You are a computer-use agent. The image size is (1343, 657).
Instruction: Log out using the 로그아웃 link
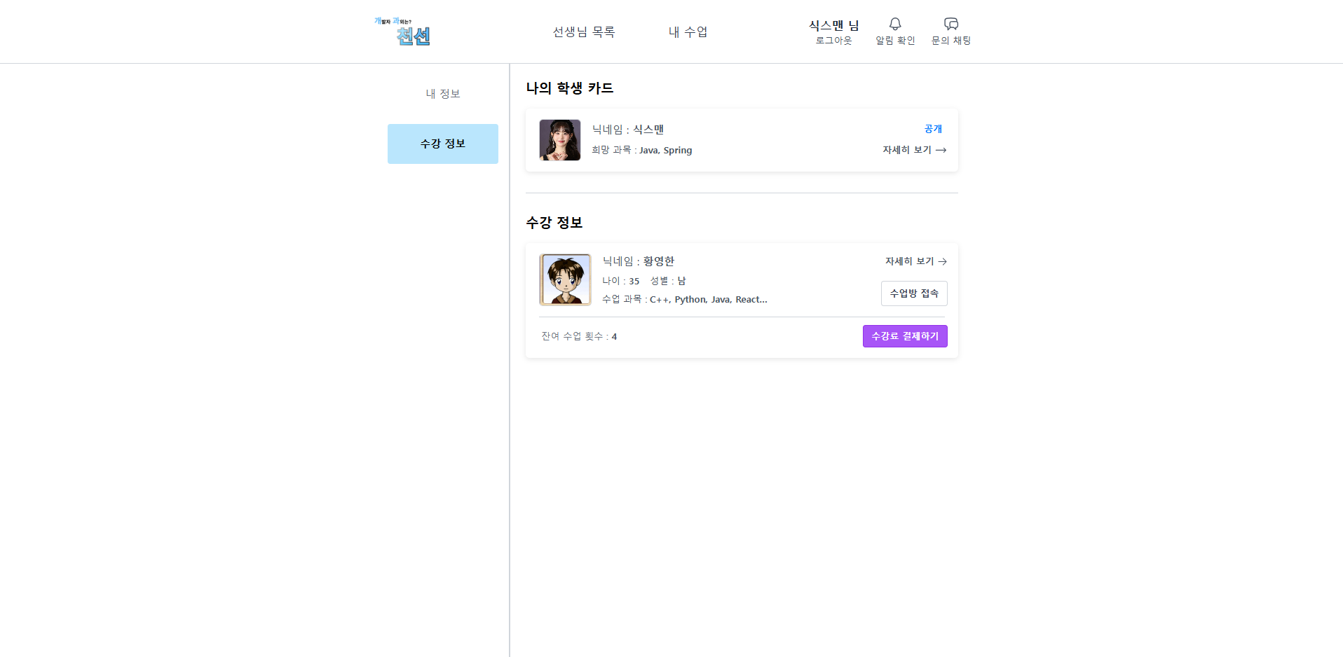(x=833, y=41)
